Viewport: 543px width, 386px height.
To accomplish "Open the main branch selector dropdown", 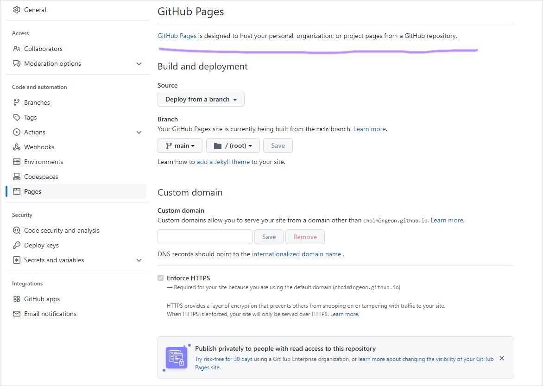I will point(180,146).
